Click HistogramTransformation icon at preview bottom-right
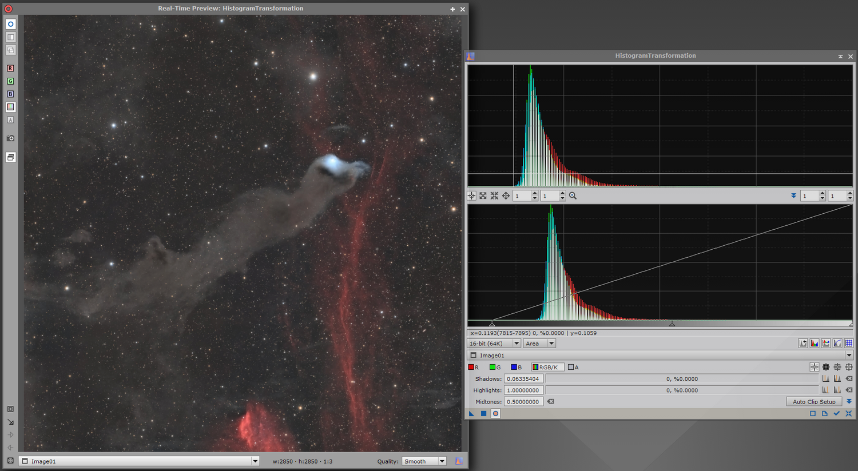This screenshot has height=471, width=858. pyautogui.click(x=459, y=461)
